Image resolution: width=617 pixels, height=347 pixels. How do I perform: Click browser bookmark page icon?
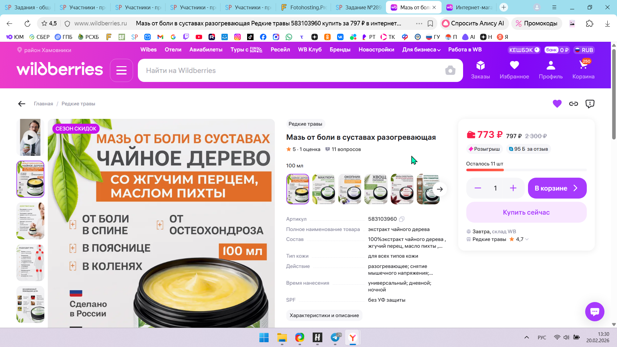(430, 23)
